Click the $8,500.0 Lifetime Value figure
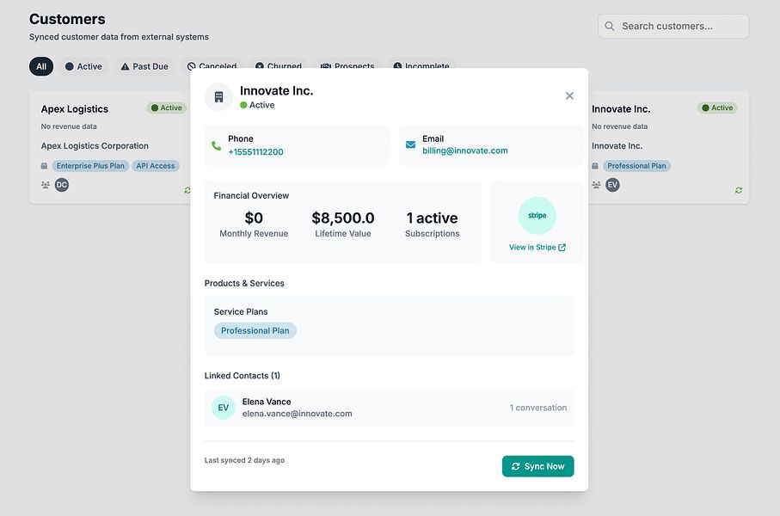780x516 pixels. [x=343, y=218]
